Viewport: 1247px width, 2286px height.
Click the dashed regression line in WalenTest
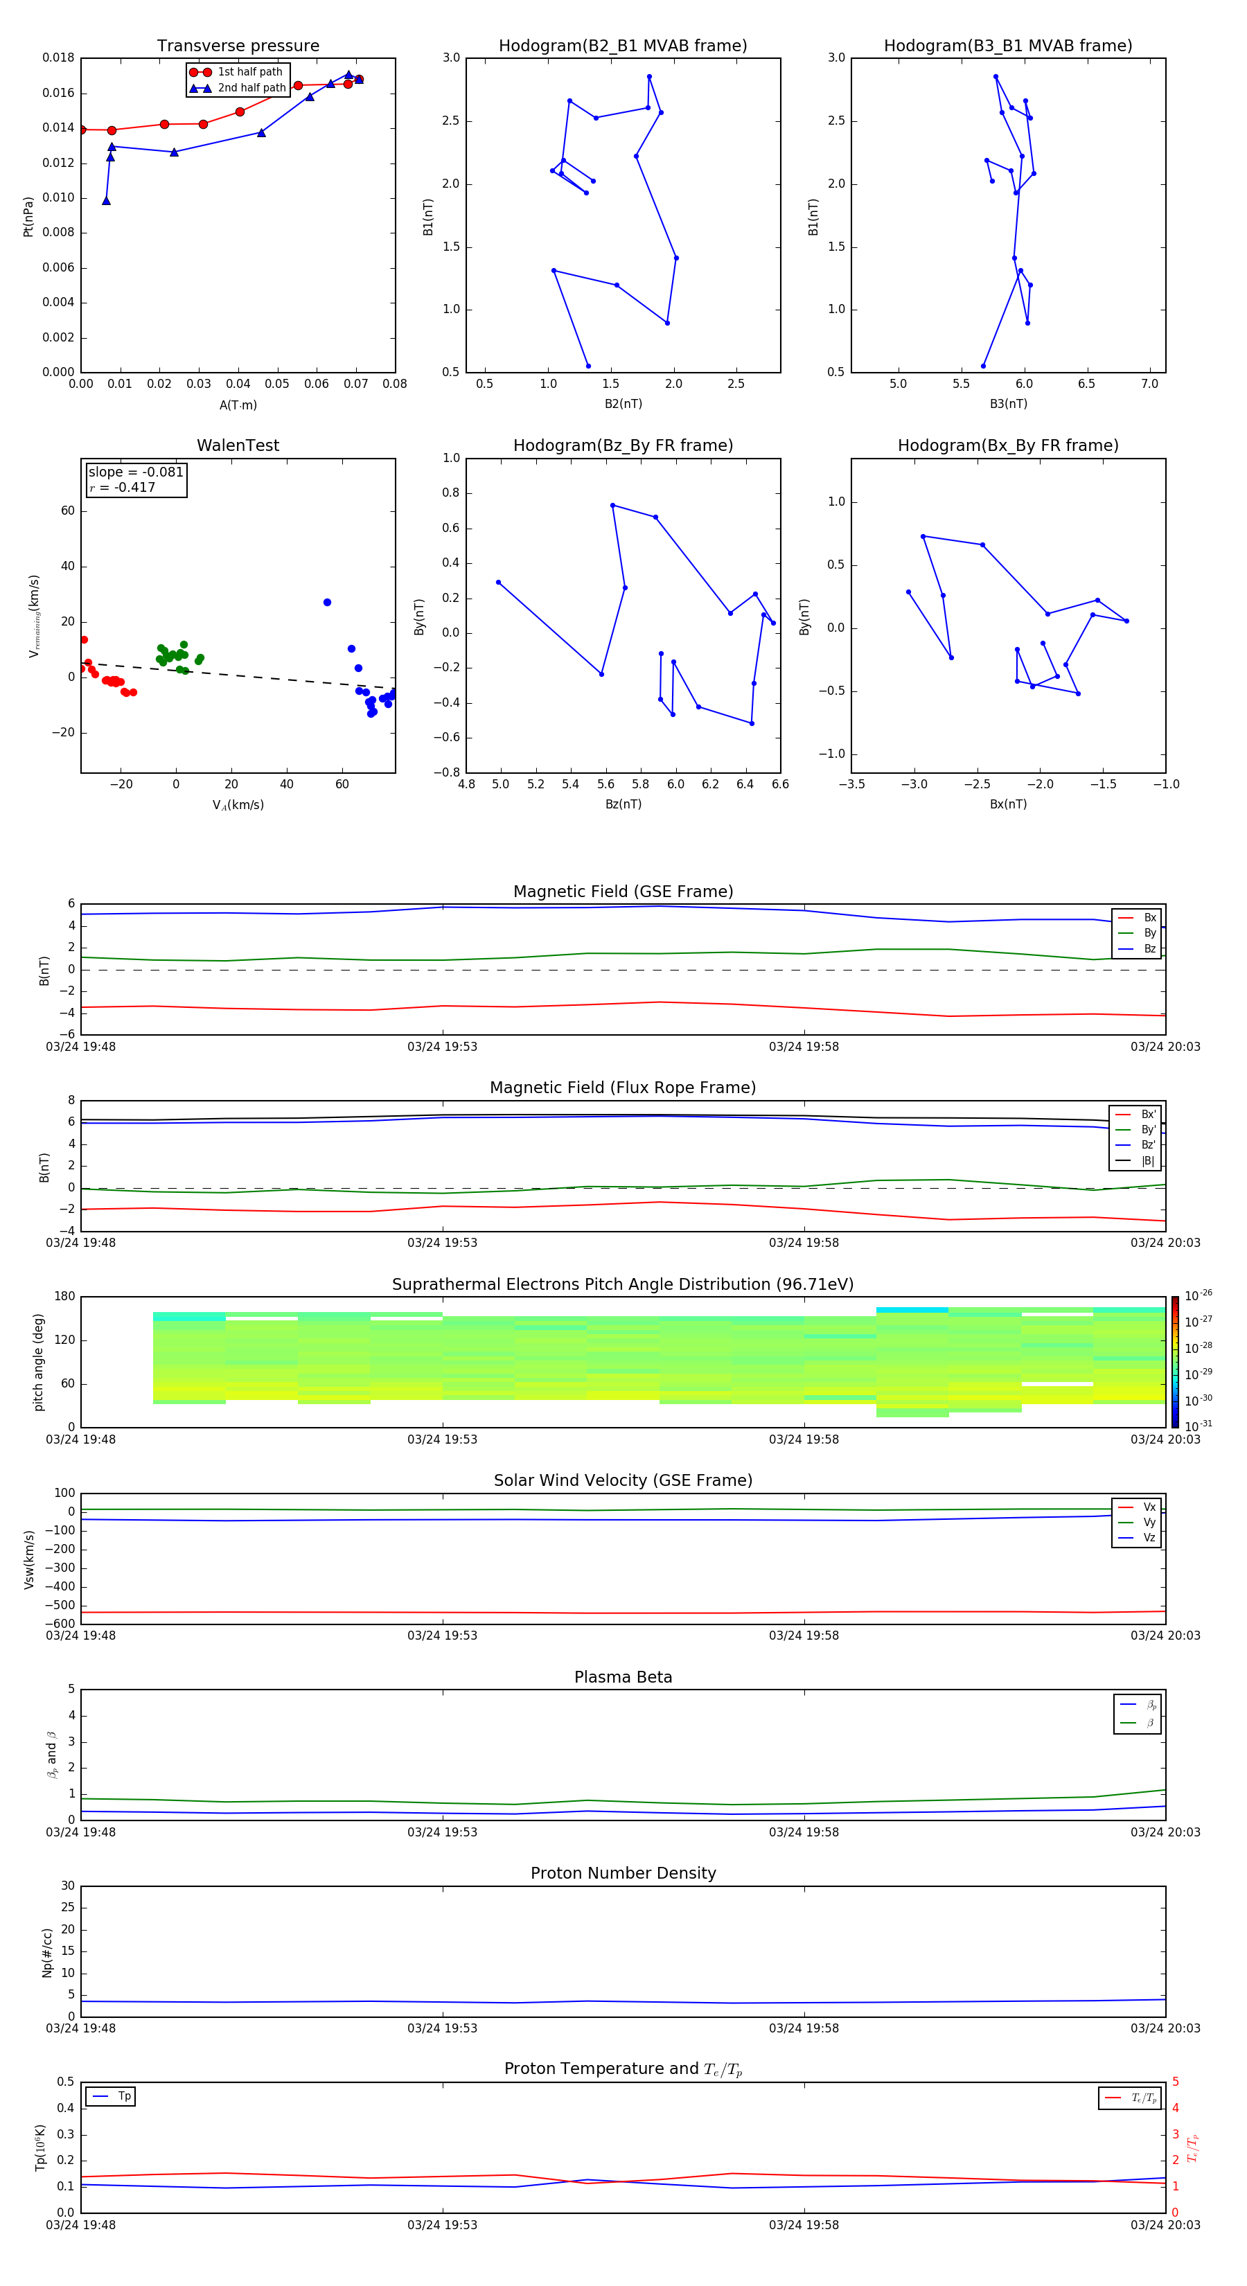point(238,675)
